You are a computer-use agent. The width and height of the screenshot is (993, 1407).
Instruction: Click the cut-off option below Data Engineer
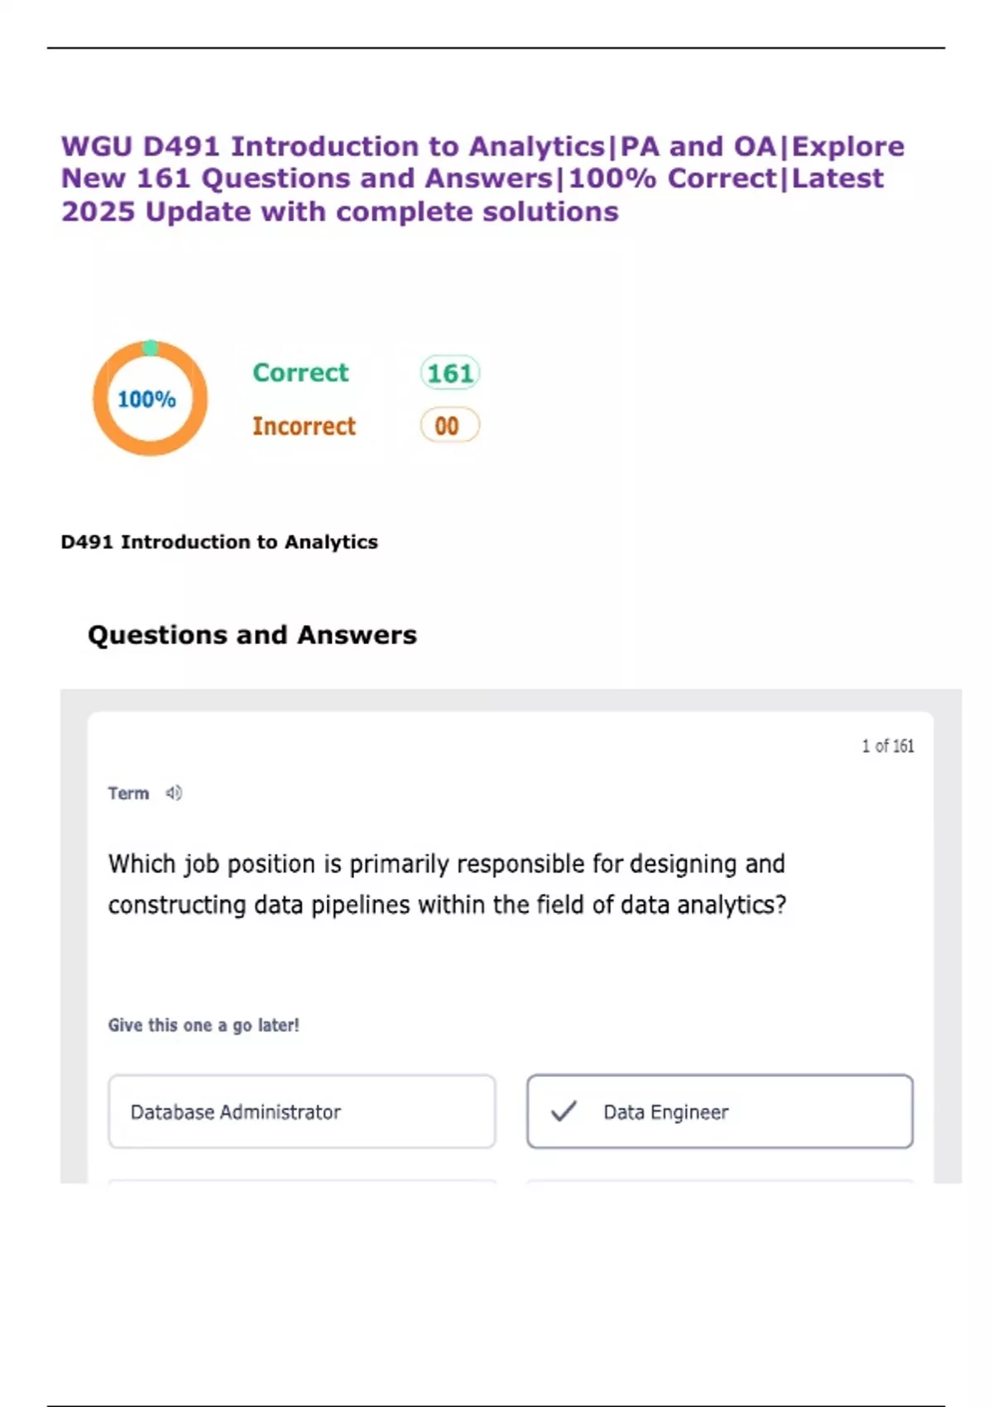720,1181
